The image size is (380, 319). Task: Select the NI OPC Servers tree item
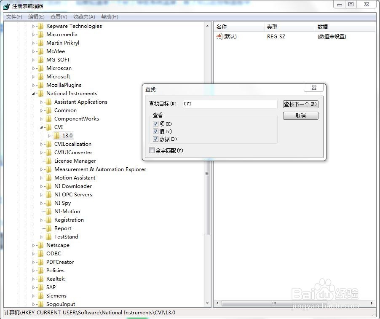pyautogui.click(x=73, y=195)
